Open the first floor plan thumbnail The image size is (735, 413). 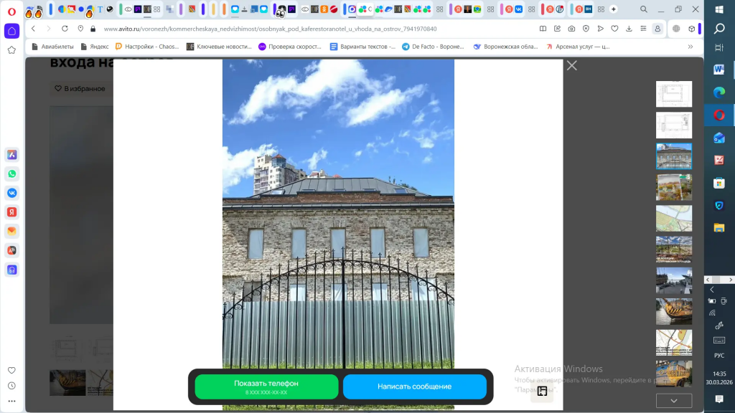click(x=673, y=94)
